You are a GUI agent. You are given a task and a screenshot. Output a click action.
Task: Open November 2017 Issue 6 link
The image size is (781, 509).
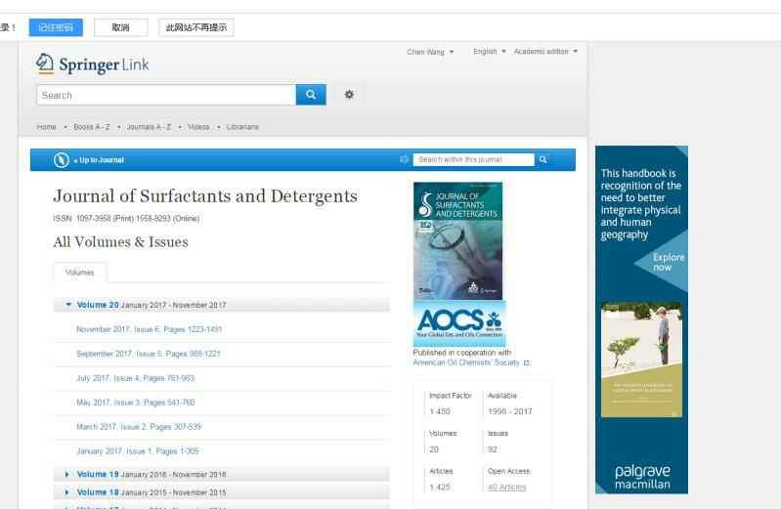click(x=149, y=329)
